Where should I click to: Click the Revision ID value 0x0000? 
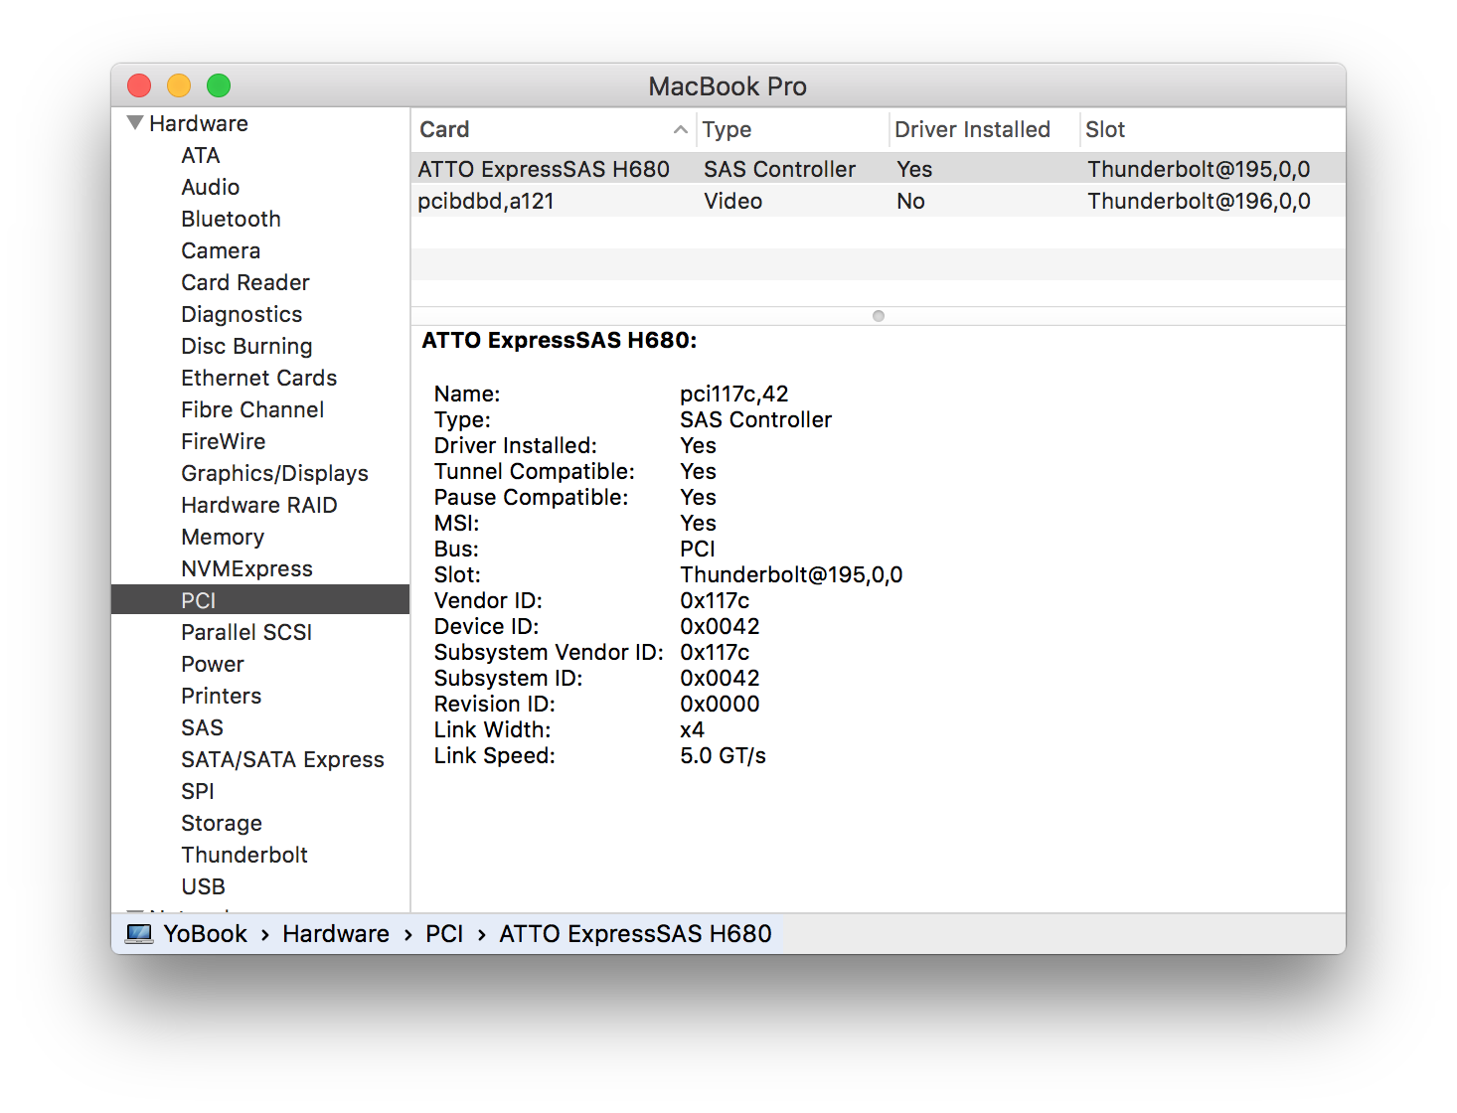click(x=720, y=704)
